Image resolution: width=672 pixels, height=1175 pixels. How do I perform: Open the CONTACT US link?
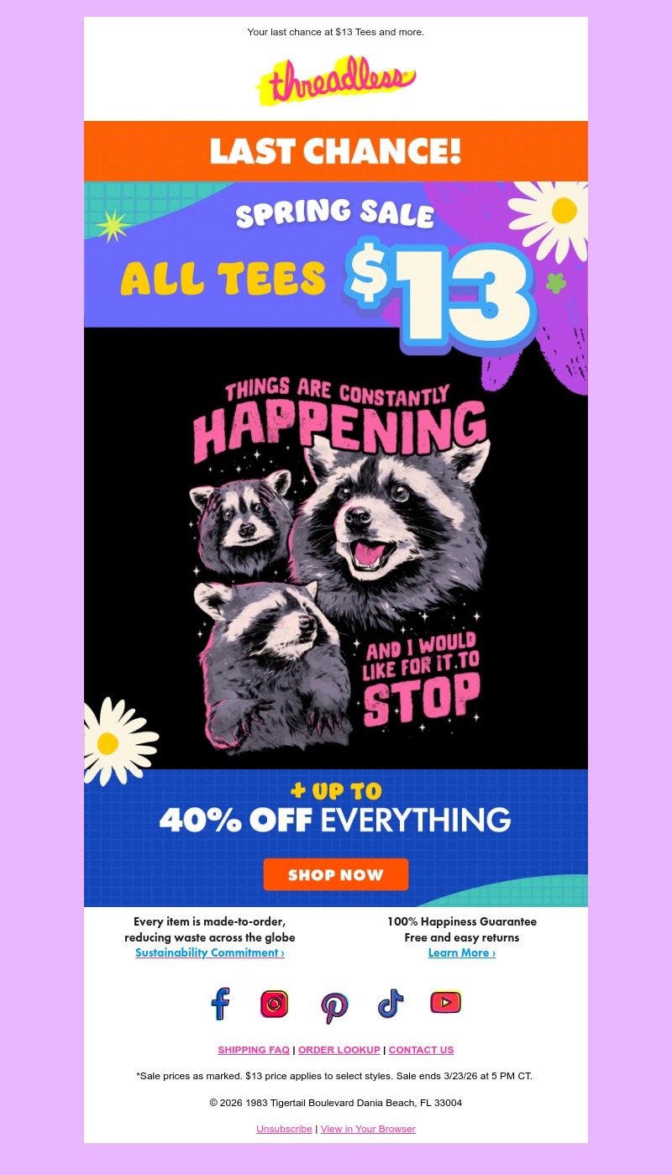click(421, 1050)
